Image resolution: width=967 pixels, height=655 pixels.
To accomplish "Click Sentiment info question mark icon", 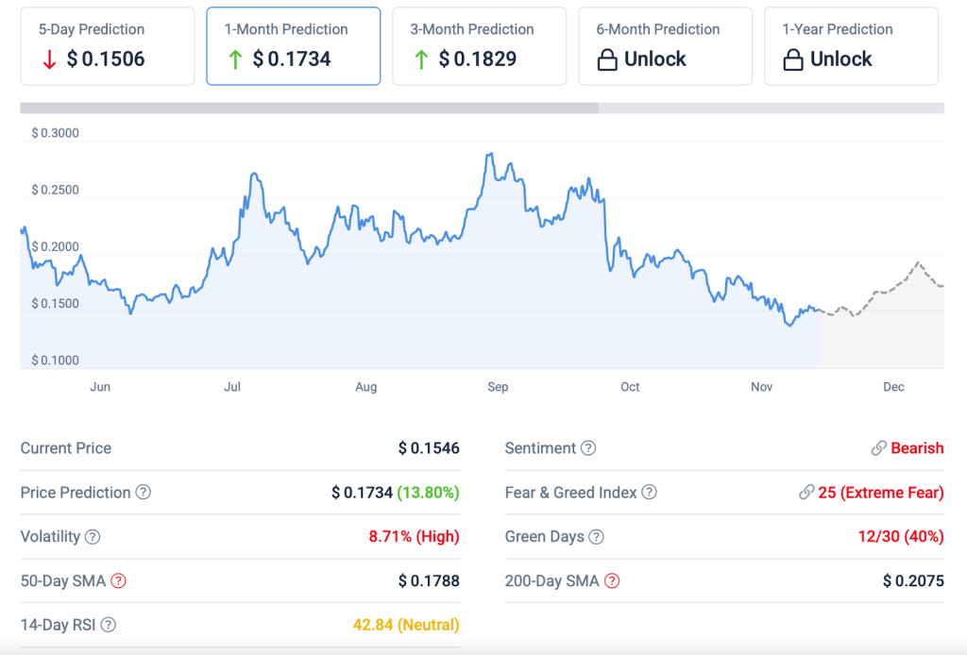I will coord(588,448).
